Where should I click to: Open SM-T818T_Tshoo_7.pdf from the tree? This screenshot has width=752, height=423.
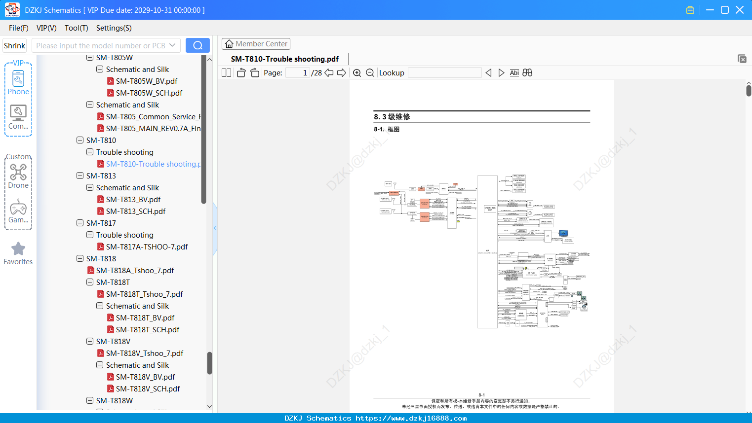pyautogui.click(x=144, y=294)
